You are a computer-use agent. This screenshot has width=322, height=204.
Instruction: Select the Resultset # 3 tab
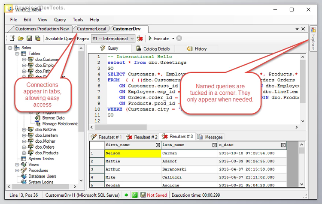pos(177,137)
